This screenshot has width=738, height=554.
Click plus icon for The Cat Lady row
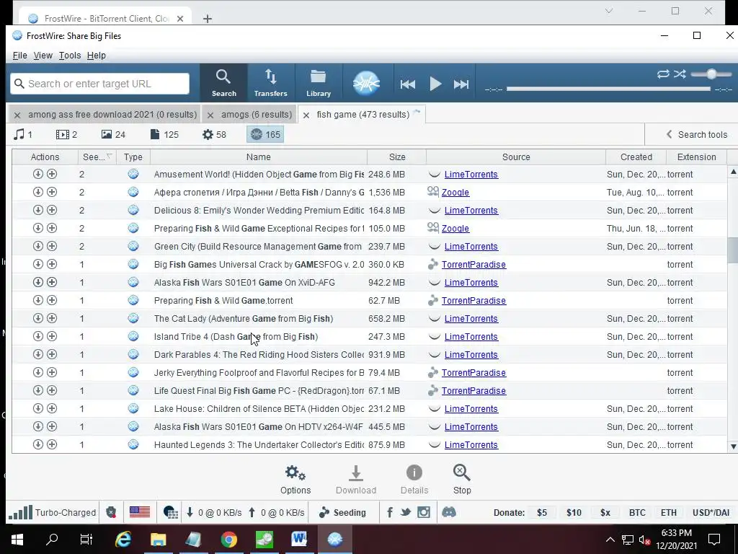tap(52, 318)
